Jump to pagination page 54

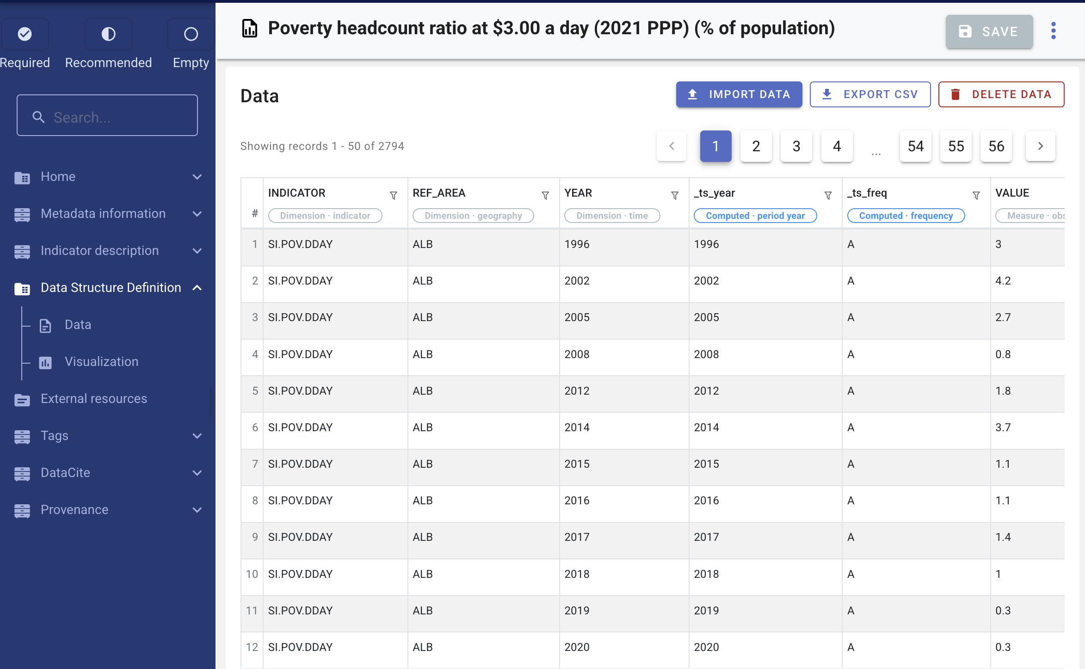click(916, 146)
